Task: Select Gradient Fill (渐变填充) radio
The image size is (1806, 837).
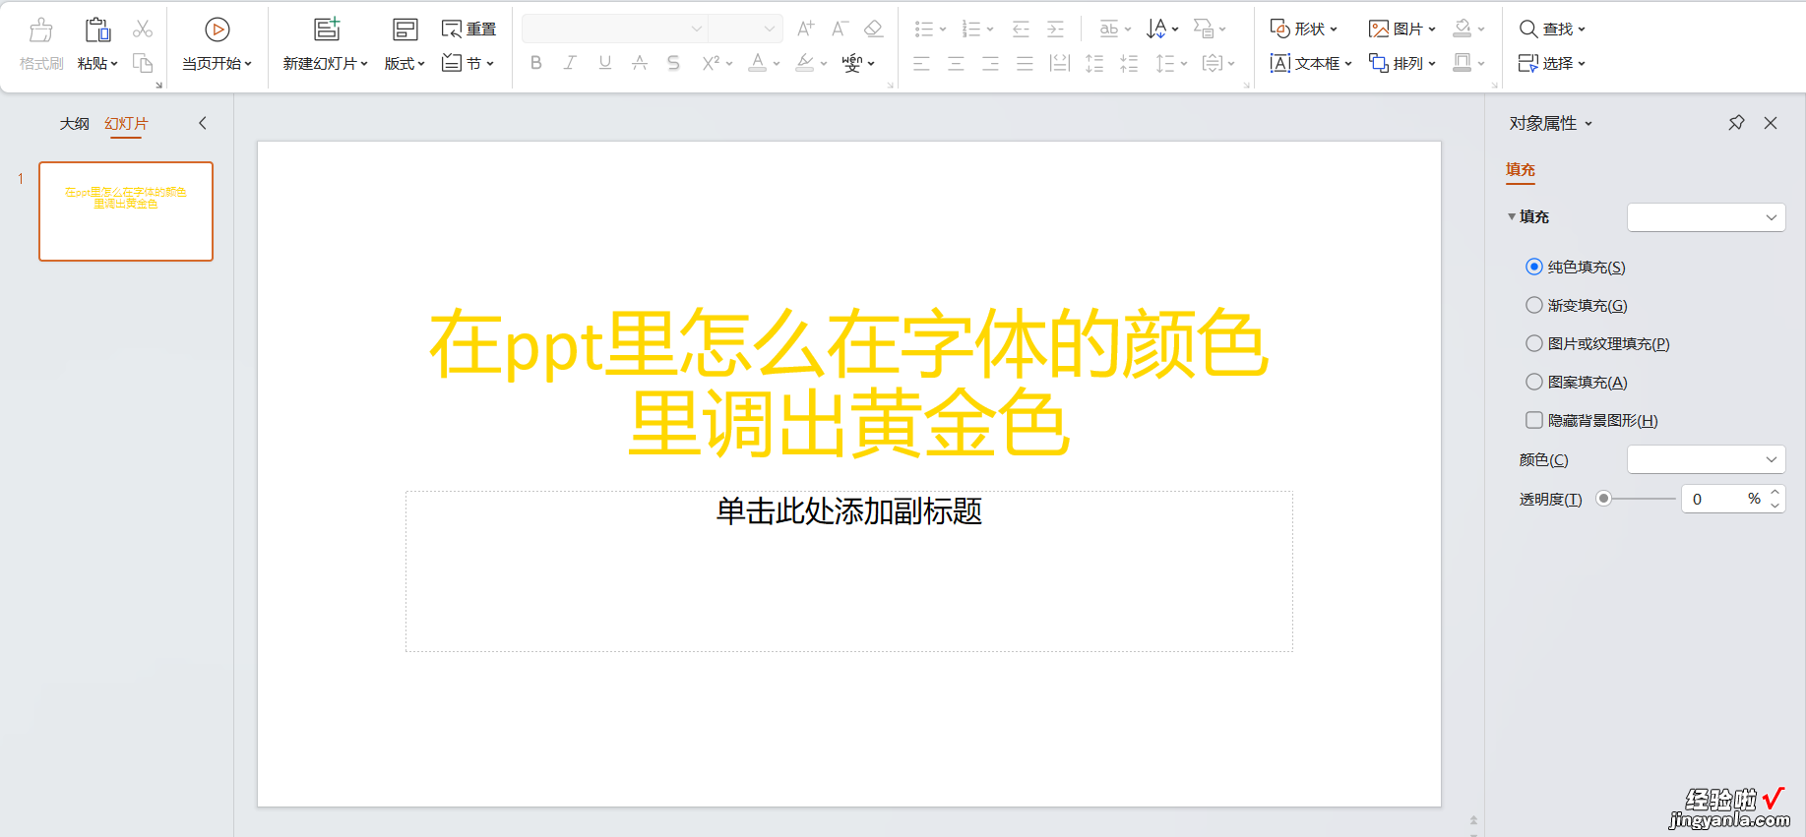Action: [x=1533, y=305]
